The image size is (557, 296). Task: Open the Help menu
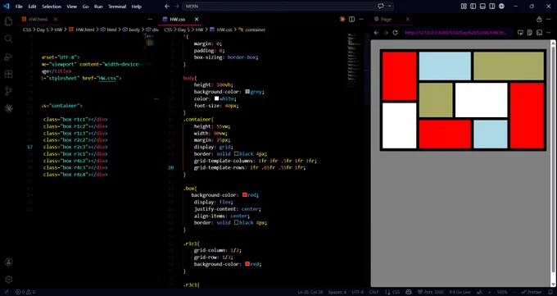[x=137, y=7]
